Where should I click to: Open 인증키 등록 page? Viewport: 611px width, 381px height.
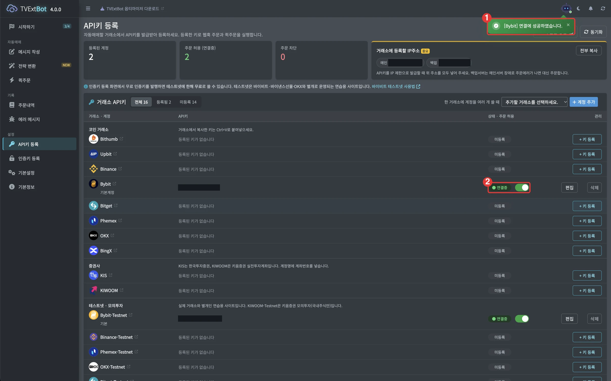click(39, 159)
